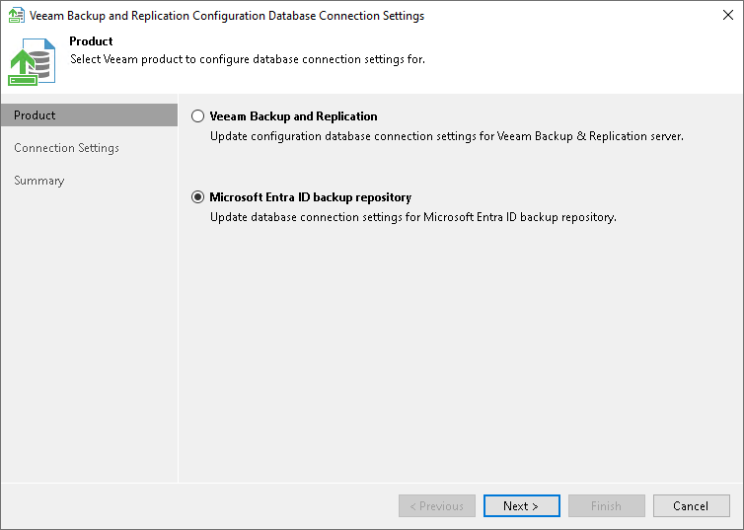The image size is (744, 530).
Task: Jump to the Summary step
Action: [x=39, y=181]
